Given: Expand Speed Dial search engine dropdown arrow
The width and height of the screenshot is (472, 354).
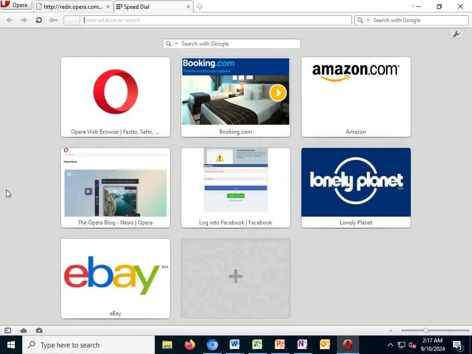Looking at the screenshot, I should 177,44.
